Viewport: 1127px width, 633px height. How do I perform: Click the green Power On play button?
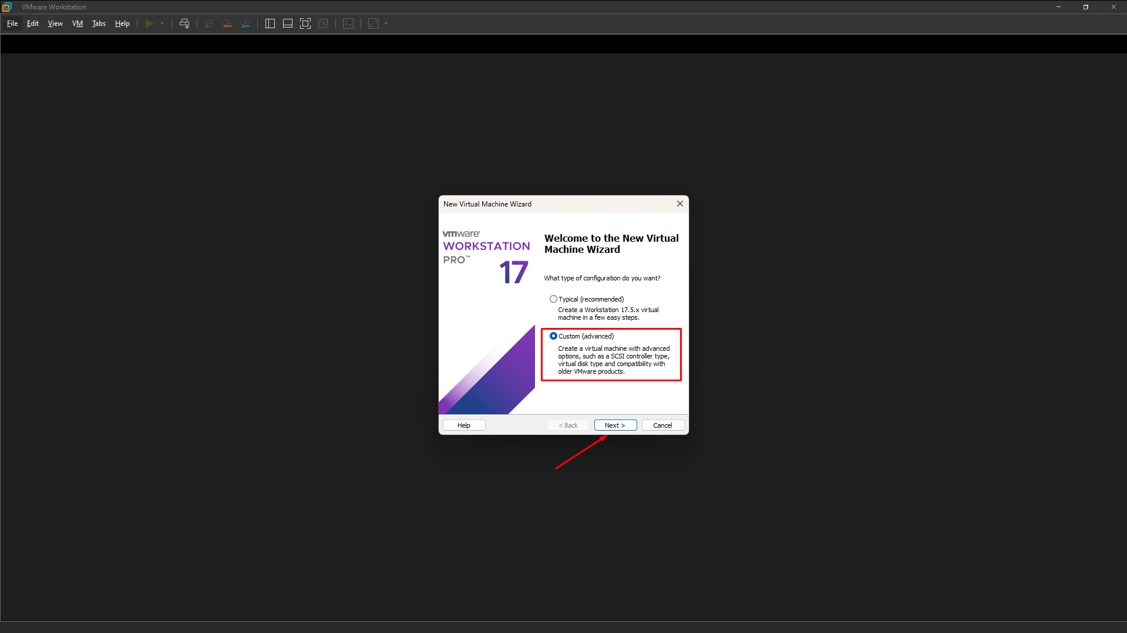coord(149,23)
